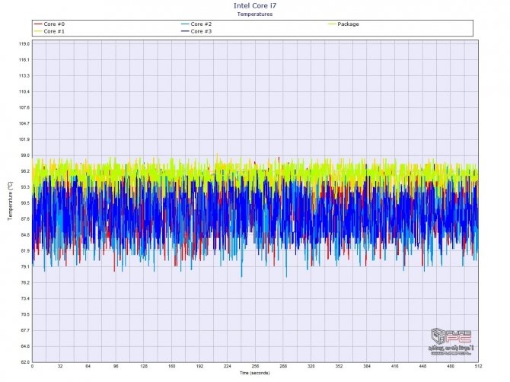Click the 512 tick on time axis
The image size is (510, 382).
478,366
